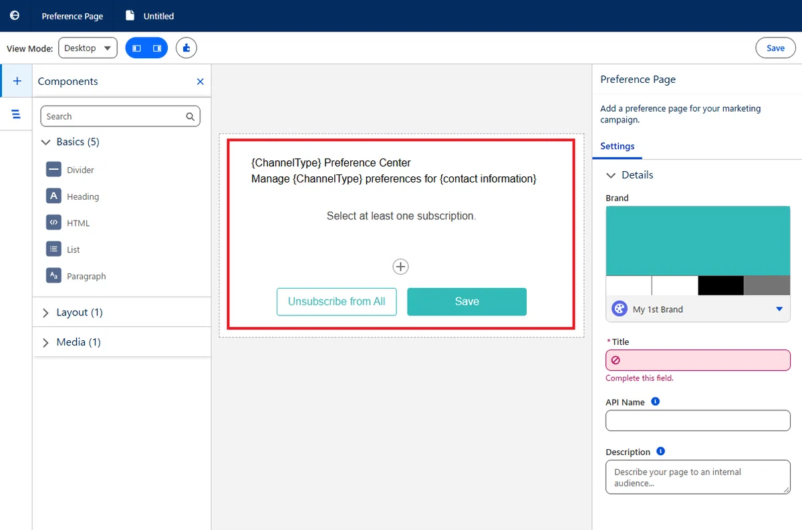Click the Divider component icon

pyautogui.click(x=53, y=170)
